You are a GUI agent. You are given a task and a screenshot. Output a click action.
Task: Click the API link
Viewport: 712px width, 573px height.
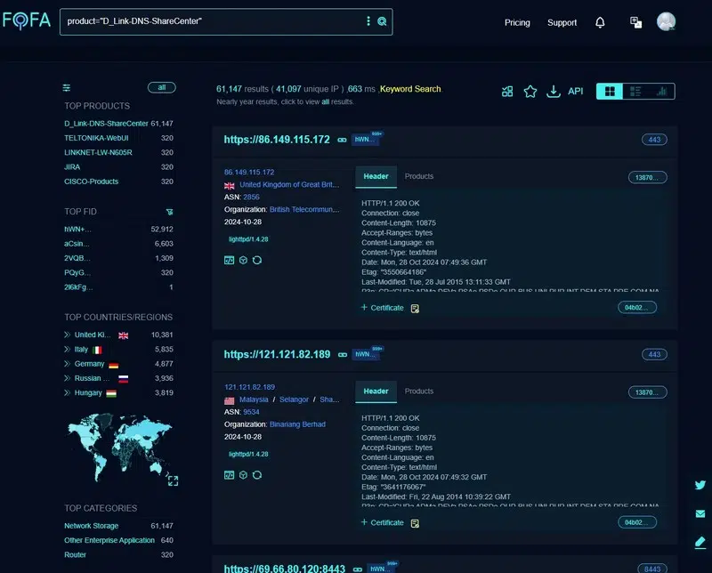click(x=575, y=91)
